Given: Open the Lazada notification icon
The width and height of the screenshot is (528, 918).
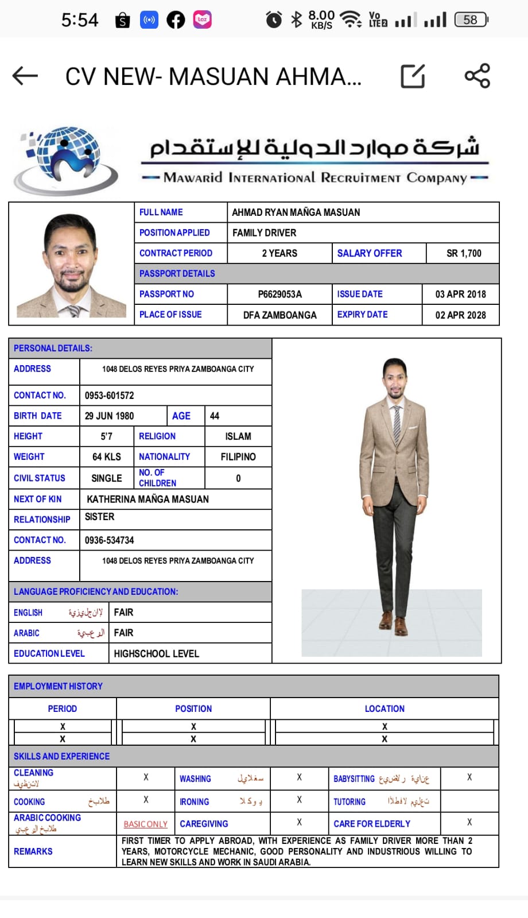Looking at the screenshot, I should tap(202, 20).
